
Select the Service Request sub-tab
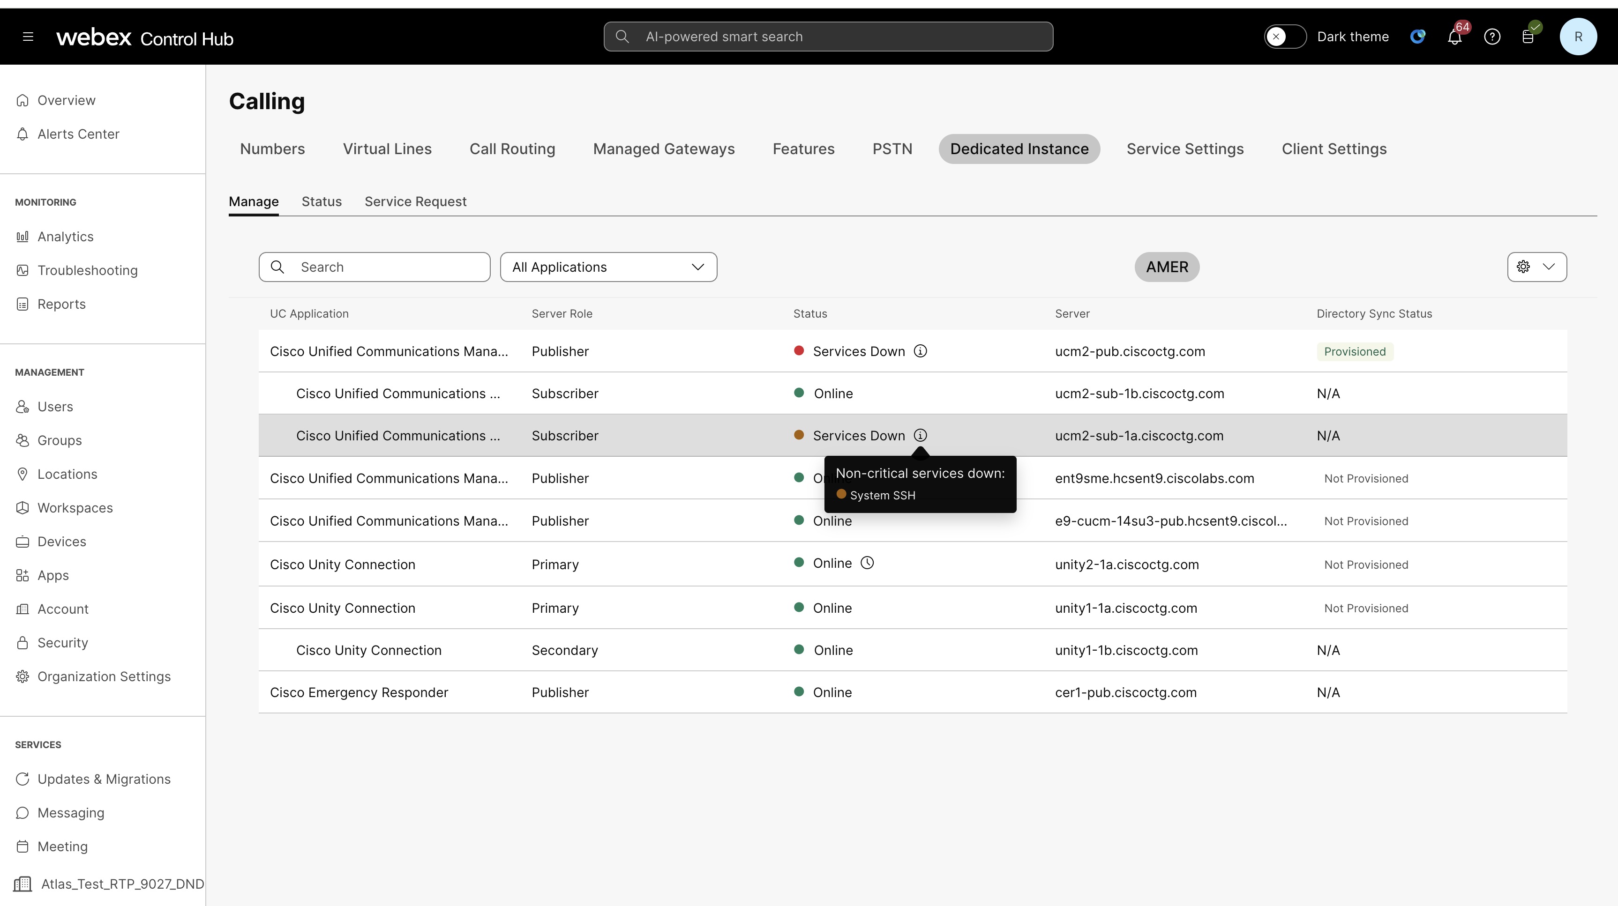415,201
